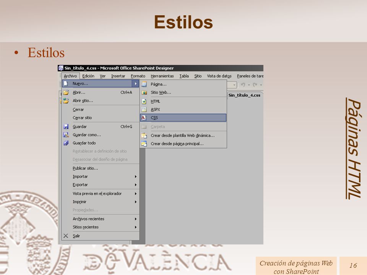Open the Vista de datos menu
Image resolution: width=367 pixels, height=275 pixels.
(219, 76)
